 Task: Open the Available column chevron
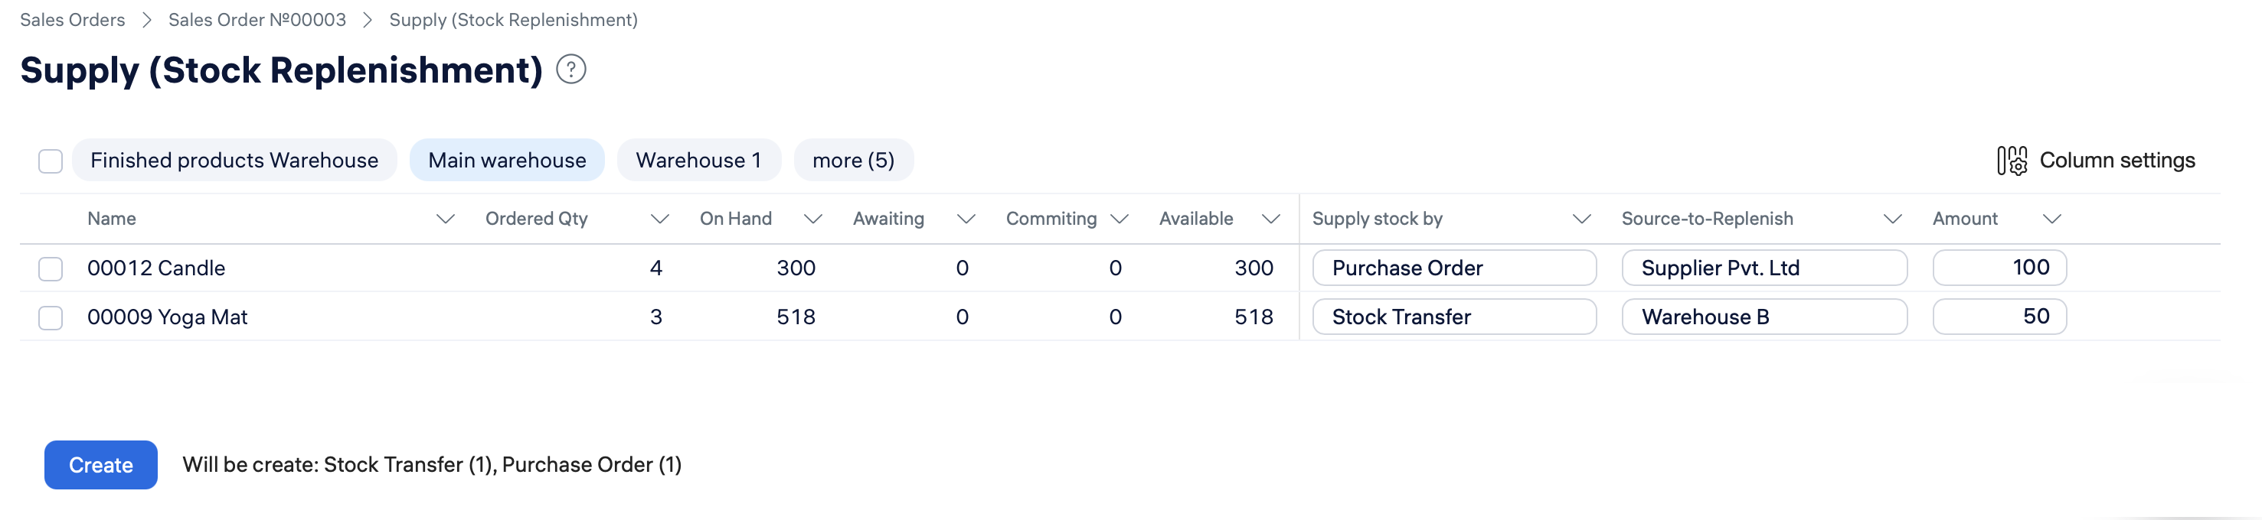click(x=1270, y=219)
